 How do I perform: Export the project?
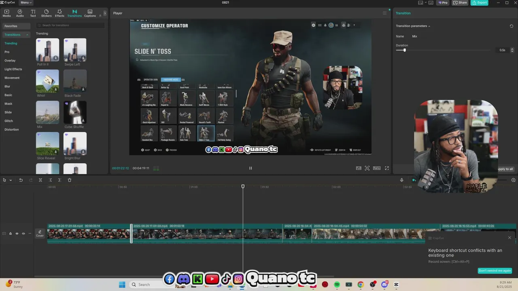(x=479, y=2)
